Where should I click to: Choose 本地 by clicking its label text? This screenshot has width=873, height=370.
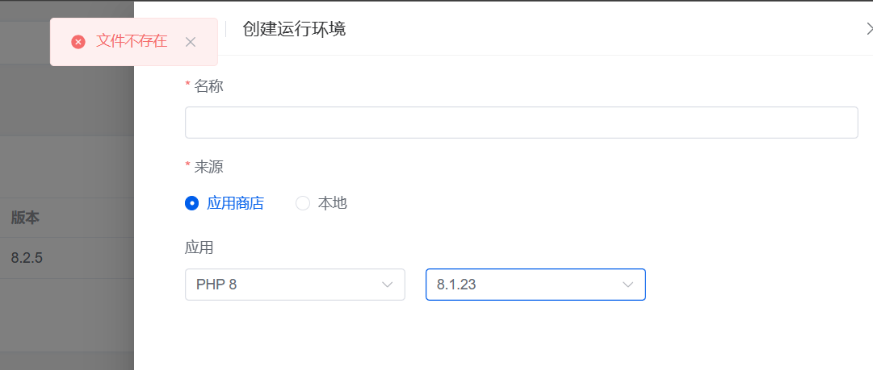(x=333, y=203)
